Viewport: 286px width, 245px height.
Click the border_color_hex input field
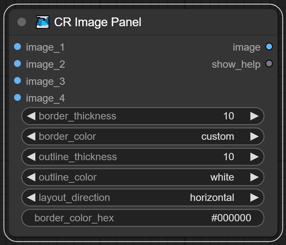[142, 218]
